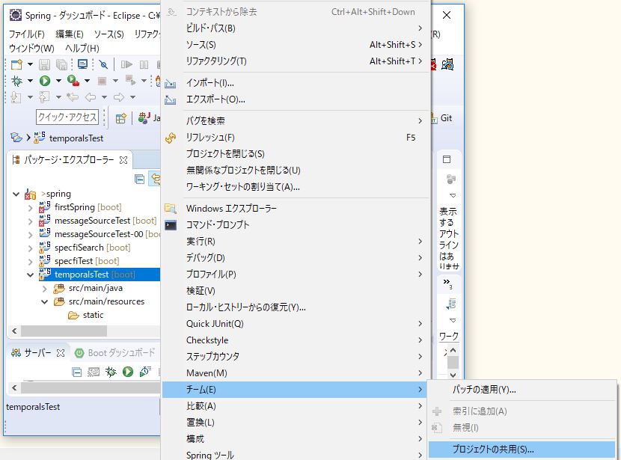This screenshot has height=460, width=621.
Task: Switch to the Boot ダッシュボード tab
Action: pyautogui.click(x=115, y=353)
